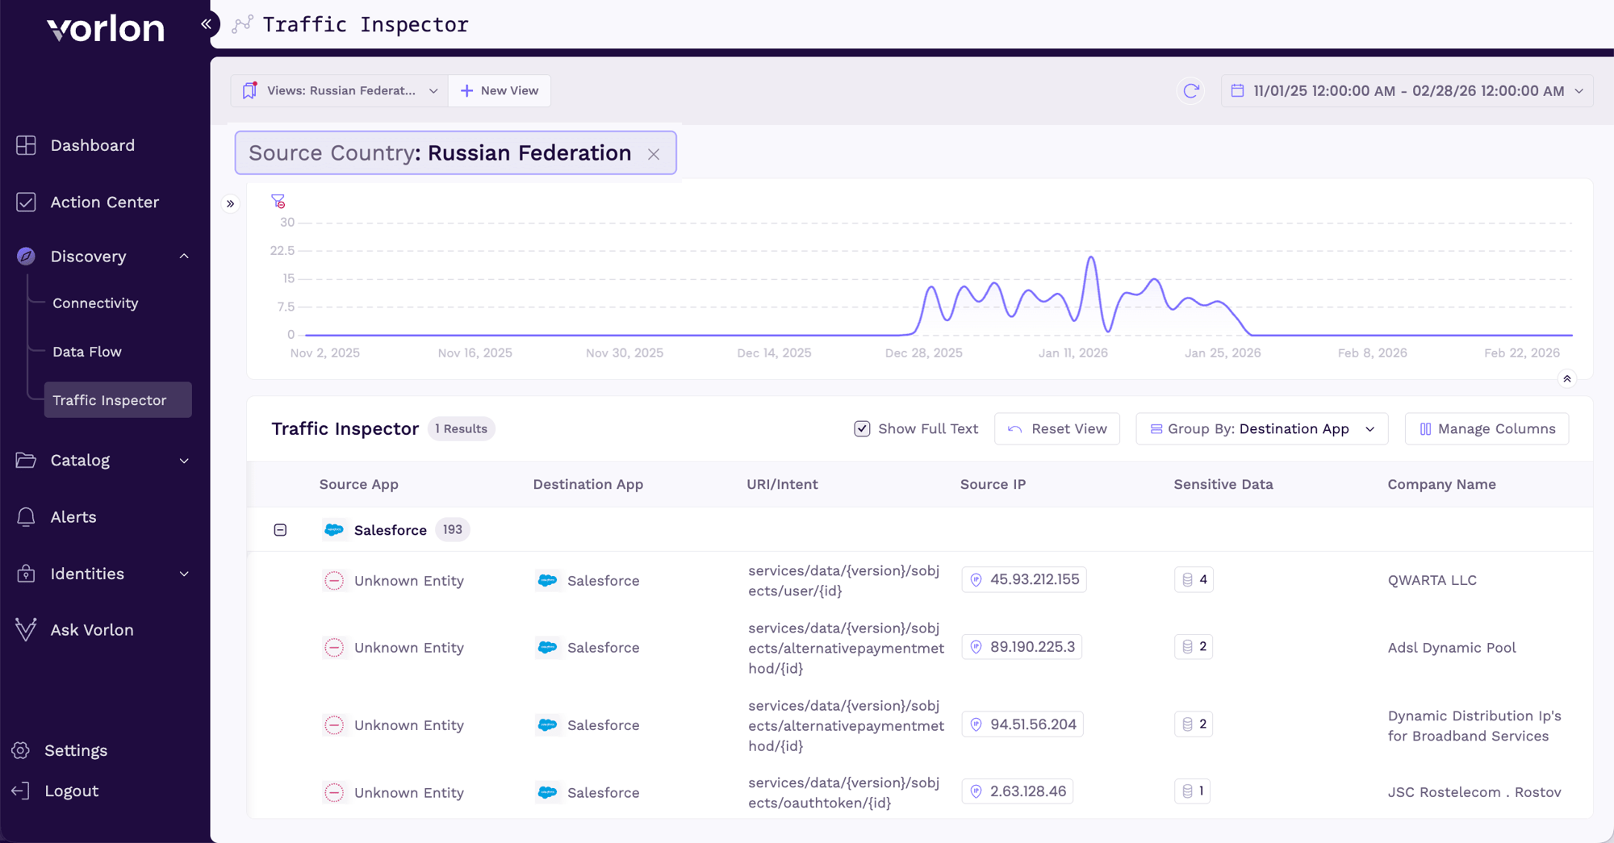Click the Manage Columns button
This screenshot has width=1614, height=843.
point(1486,429)
